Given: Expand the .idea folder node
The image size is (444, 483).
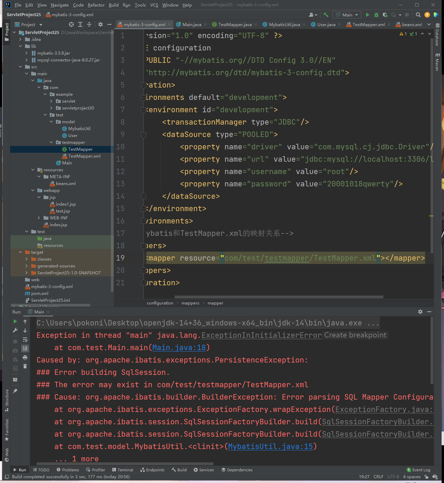Looking at the screenshot, I should pyautogui.click(x=21, y=39).
